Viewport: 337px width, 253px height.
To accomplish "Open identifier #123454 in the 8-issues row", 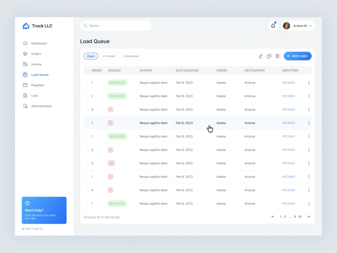I will (288, 150).
